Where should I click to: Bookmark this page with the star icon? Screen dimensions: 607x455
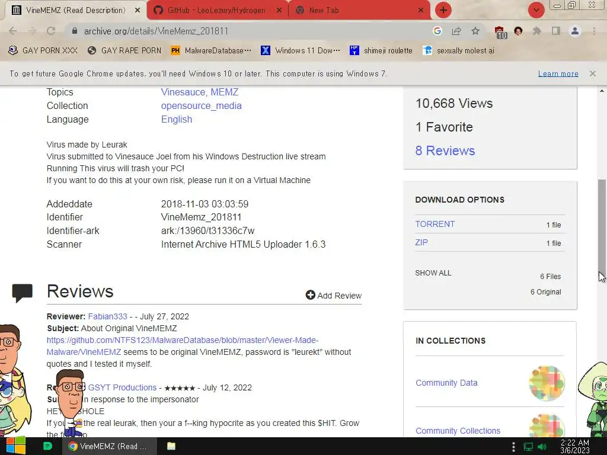475,31
